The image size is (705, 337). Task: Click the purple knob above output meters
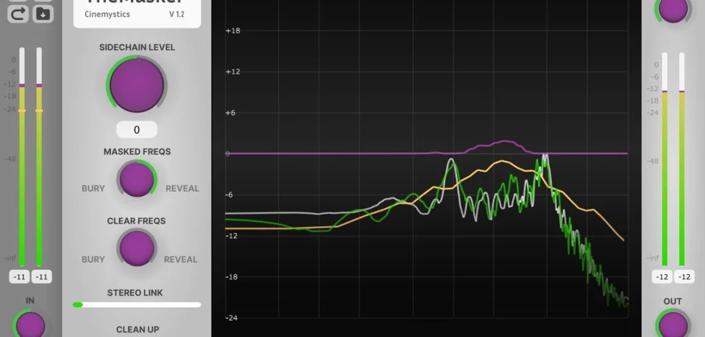672,9
